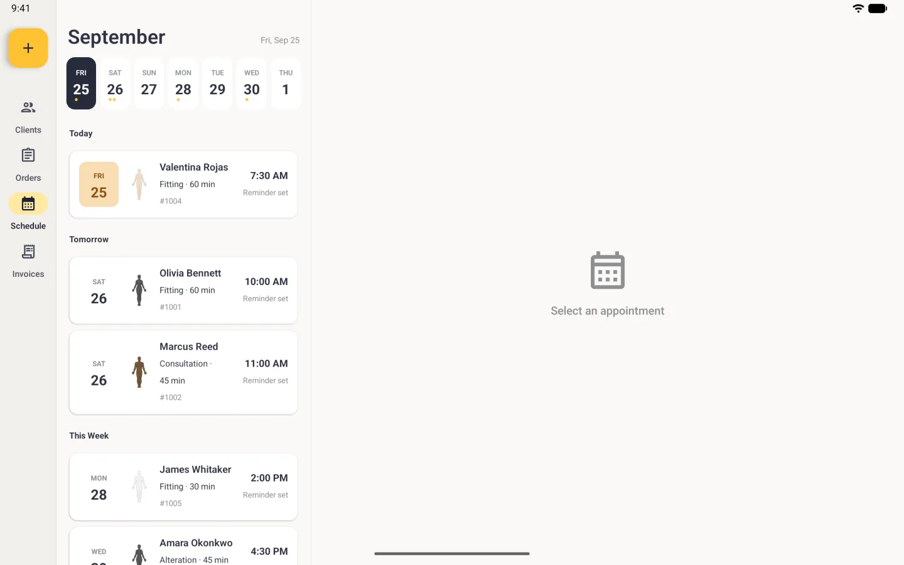Open the Invoices section

[x=28, y=261]
